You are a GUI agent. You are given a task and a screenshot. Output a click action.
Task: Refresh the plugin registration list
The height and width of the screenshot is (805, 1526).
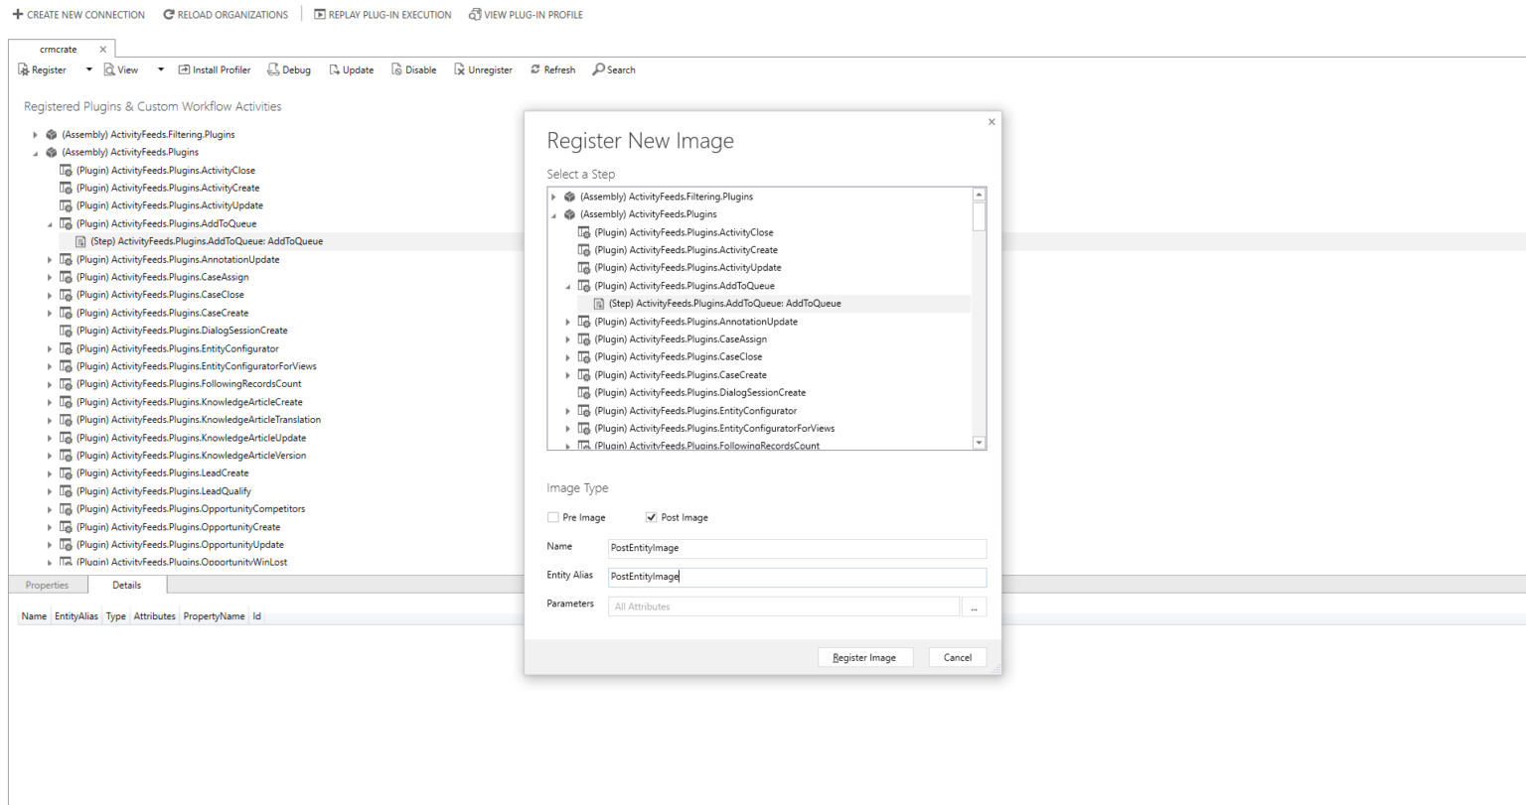(x=552, y=69)
